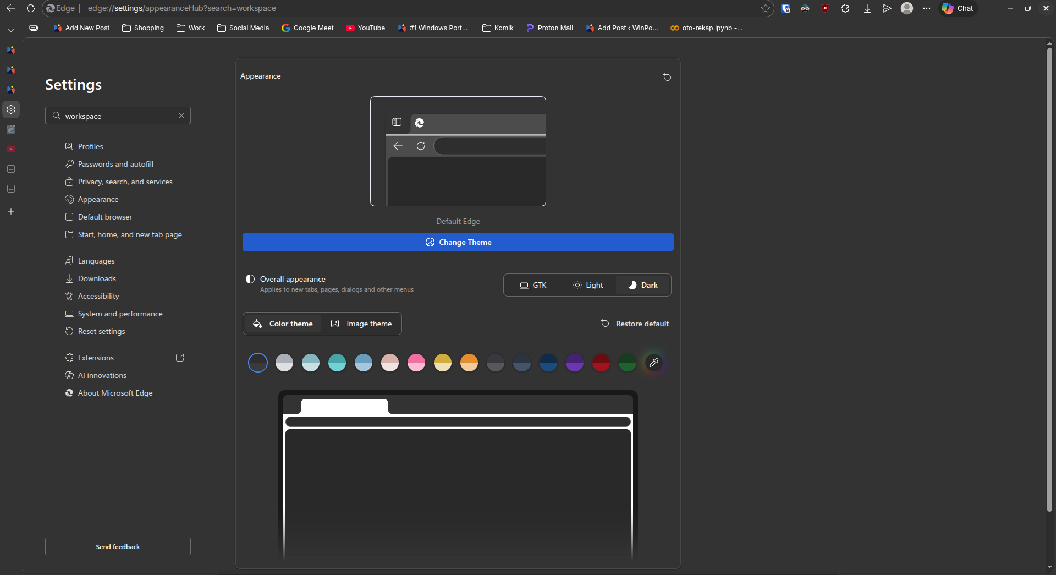Open the Work bookmarks folder
This screenshot has height=575, width=1056.
pos(190,28)
